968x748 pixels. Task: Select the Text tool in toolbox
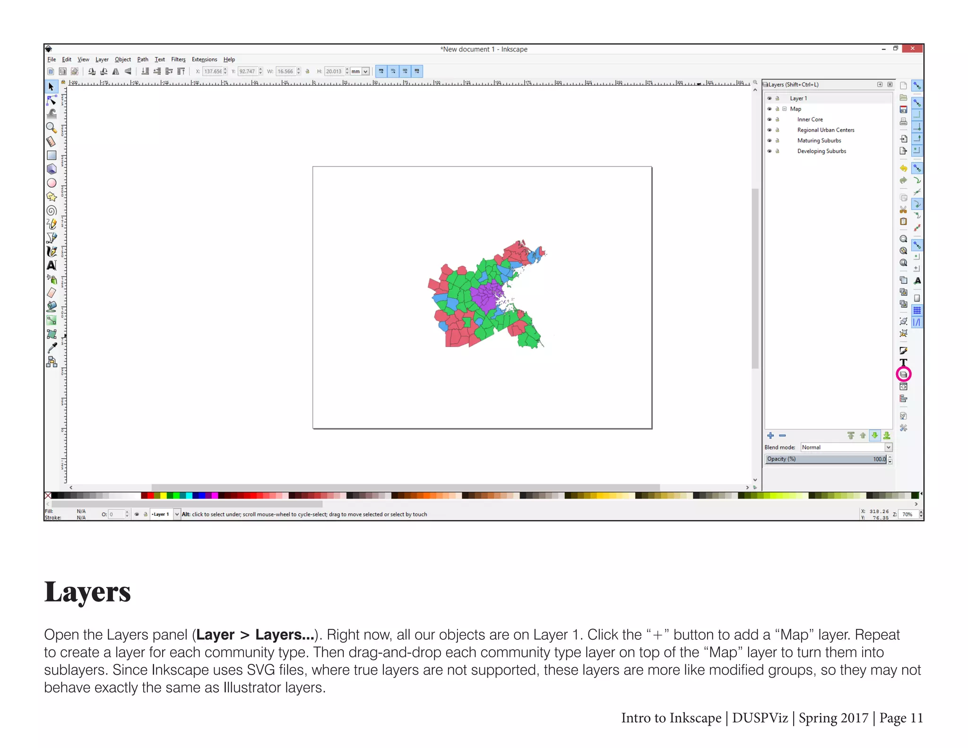click(51, 265)
